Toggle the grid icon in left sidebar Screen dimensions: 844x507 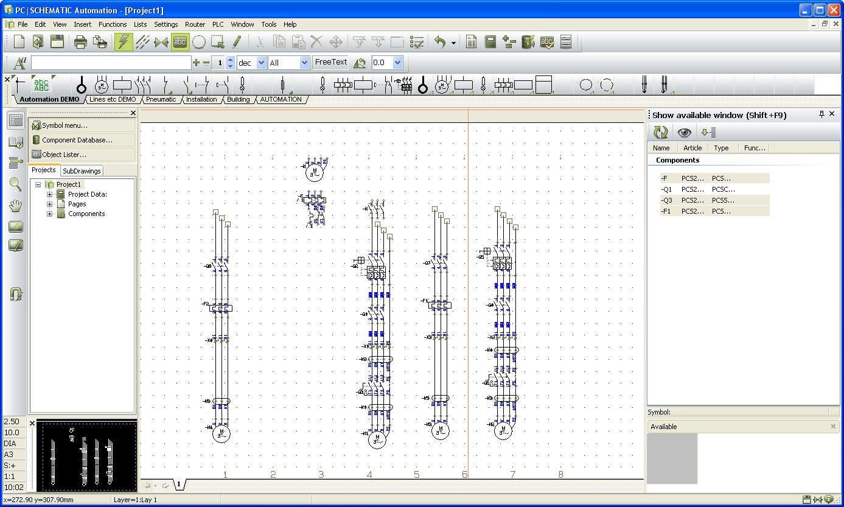[x=16, y=121]
